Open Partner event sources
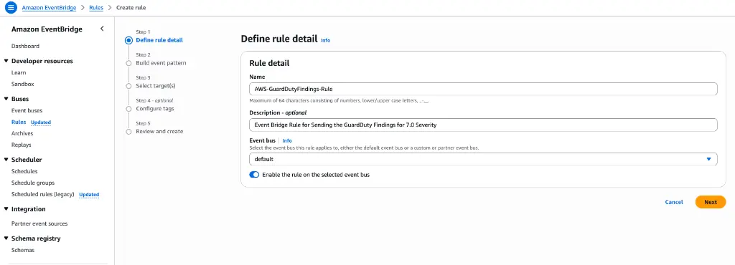735x265 pixels. [x=39, y=224]
